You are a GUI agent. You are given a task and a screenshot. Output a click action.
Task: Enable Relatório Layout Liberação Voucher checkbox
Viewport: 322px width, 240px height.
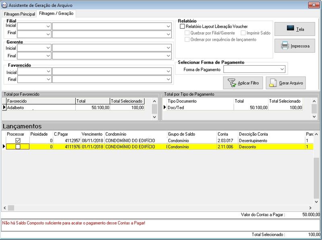click(x=182, y=26)
